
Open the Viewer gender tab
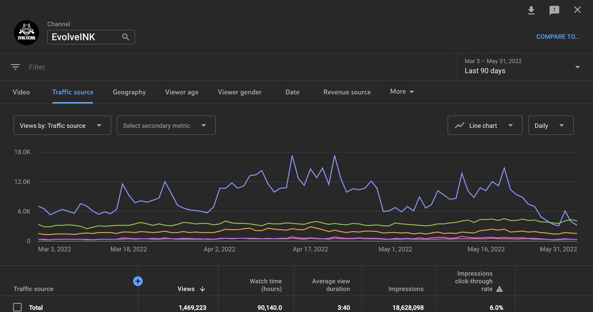pyautogui.click(x=240, y=92)
